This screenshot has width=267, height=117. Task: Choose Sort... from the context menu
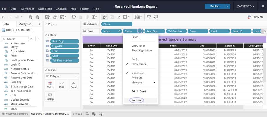(x=135, y=59)
